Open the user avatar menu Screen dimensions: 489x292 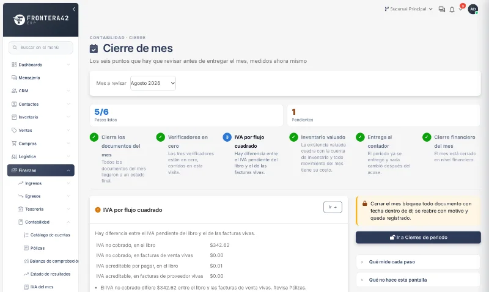coord(472,9)
